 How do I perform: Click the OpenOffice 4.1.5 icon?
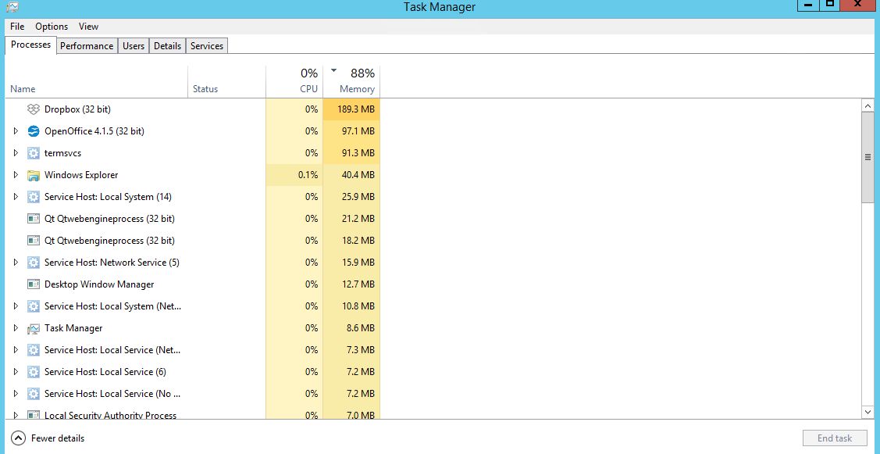point(34,131)
